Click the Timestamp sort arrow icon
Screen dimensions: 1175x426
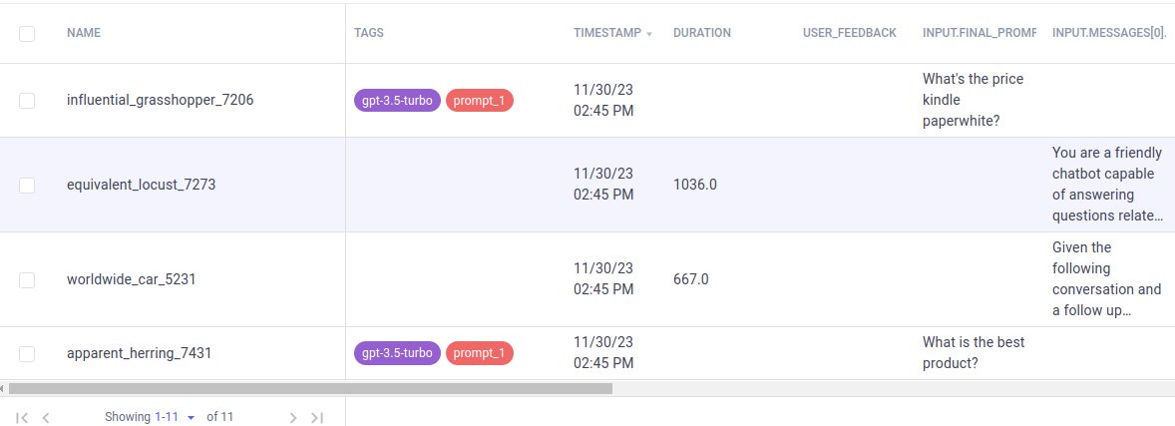click(649, 34)
